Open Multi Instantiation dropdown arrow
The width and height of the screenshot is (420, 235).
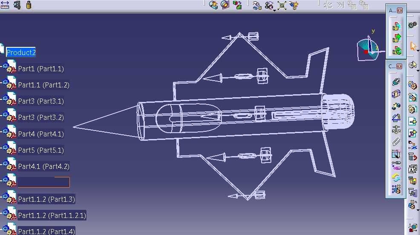418,210
